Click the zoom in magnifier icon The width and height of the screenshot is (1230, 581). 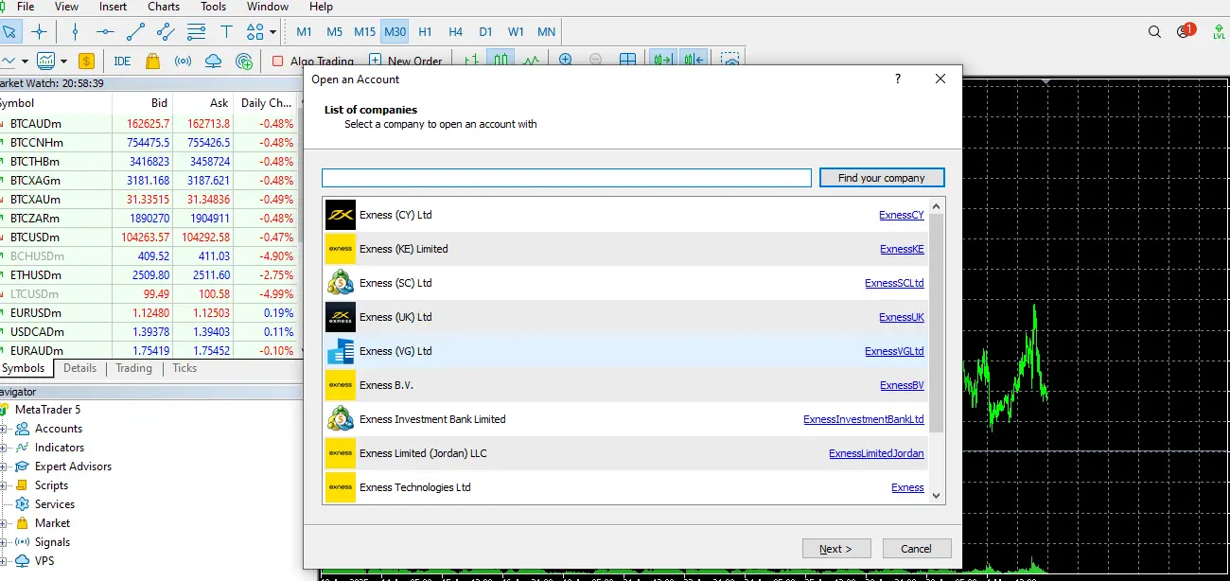point(566,62)
